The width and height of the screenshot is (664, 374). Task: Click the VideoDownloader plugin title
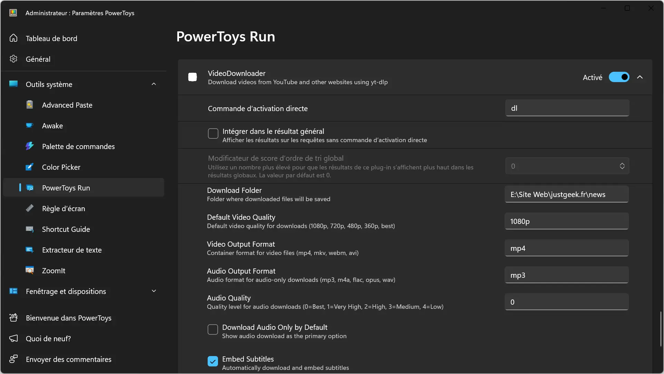click(x=237, y=73)
